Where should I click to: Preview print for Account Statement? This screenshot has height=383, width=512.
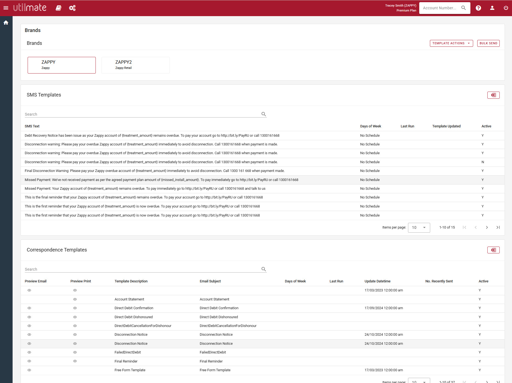click(x=75, y=299)
